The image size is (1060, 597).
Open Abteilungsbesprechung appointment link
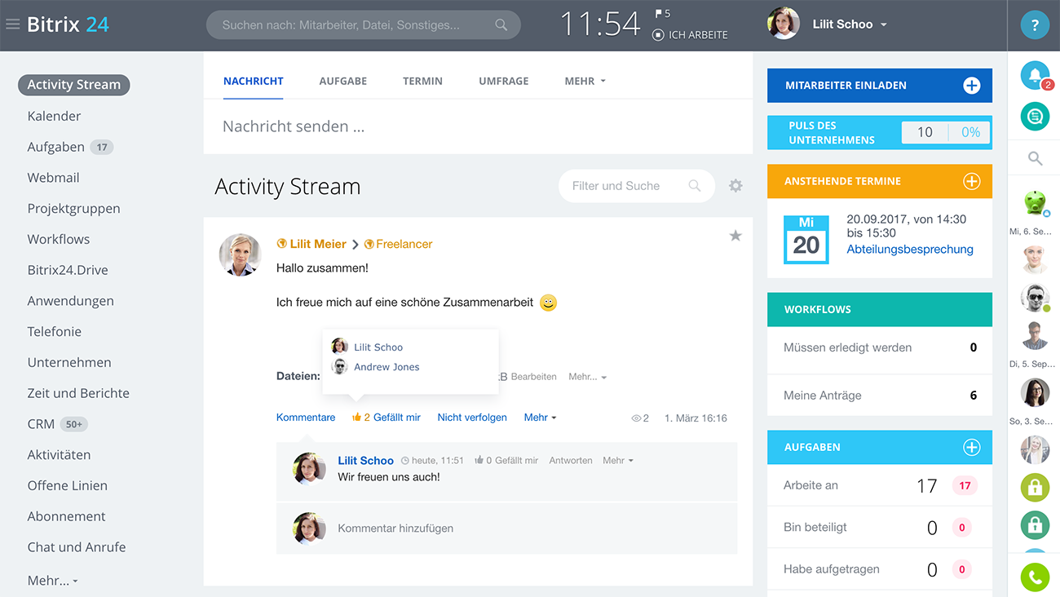[910, 249]
